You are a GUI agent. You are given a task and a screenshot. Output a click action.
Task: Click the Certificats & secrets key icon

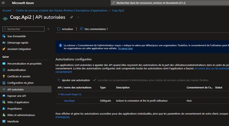[4, 76]
